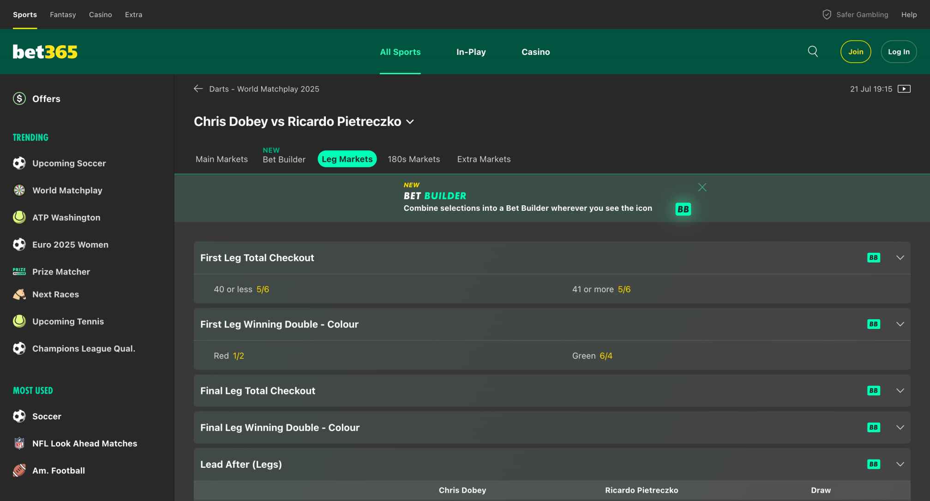Click NFL shield icon

[19, 443]
